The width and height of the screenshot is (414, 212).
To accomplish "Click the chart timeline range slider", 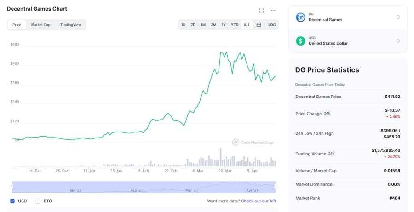I will point(144,186).
